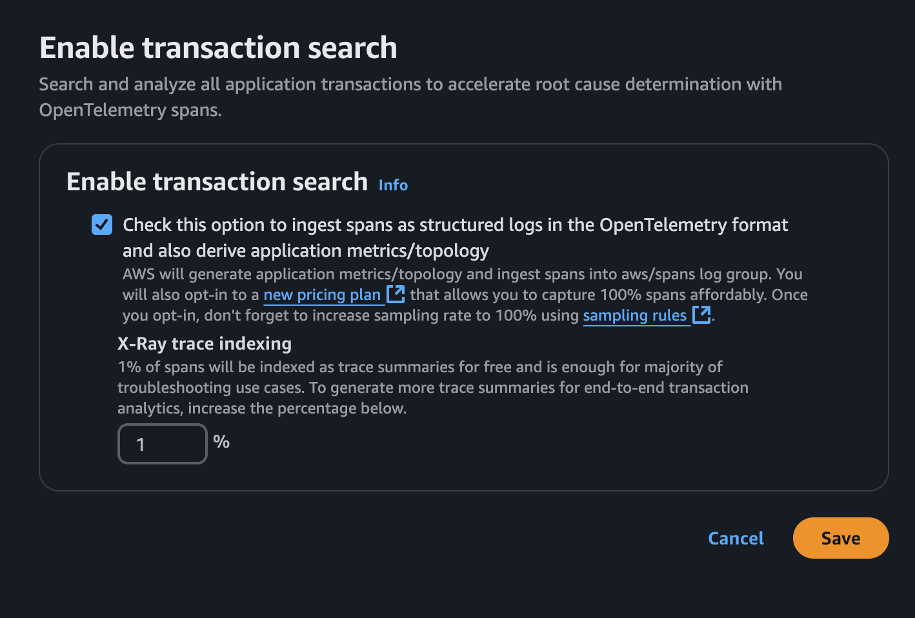Open the Info help link
The height and width of the screenshot is (618, 915).
click(393, 185)
